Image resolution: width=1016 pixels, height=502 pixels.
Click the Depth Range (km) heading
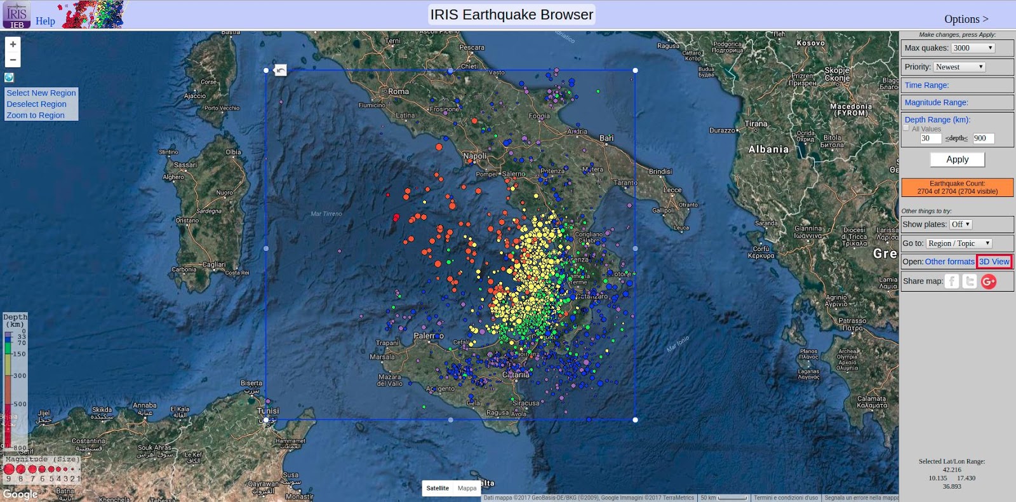point(937,119)
